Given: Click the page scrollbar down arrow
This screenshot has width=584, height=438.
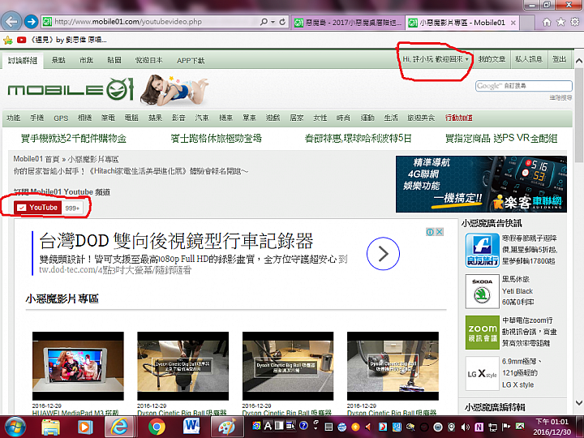Looking at the screenshot, I should [579, 403].
